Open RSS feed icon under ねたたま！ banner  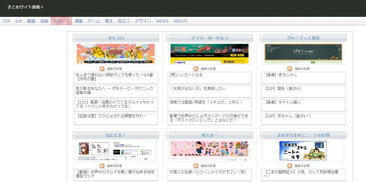[102, 166]
